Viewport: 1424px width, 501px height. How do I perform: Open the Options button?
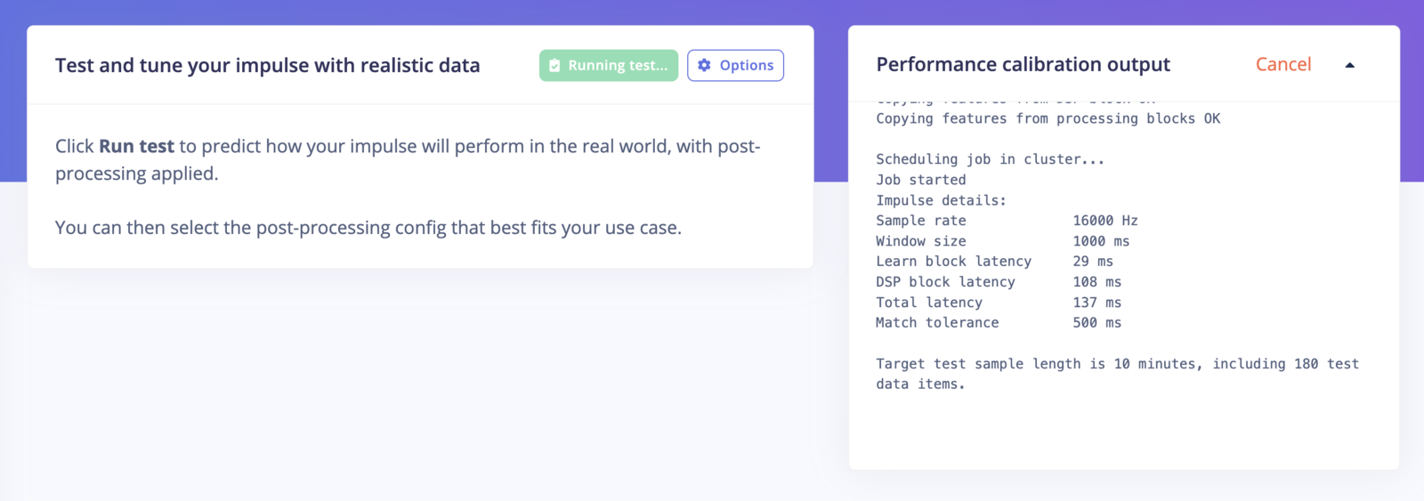click(x=735, y=66)
